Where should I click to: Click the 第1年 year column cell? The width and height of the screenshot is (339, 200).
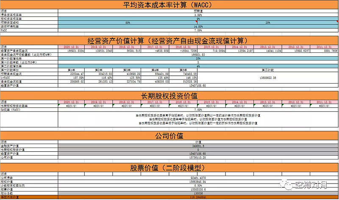[71, 70]
